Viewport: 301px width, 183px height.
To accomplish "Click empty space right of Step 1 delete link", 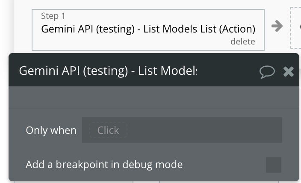I will [259, 41].
